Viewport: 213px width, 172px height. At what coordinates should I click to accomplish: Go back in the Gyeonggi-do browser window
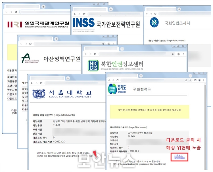coord(109,80)
